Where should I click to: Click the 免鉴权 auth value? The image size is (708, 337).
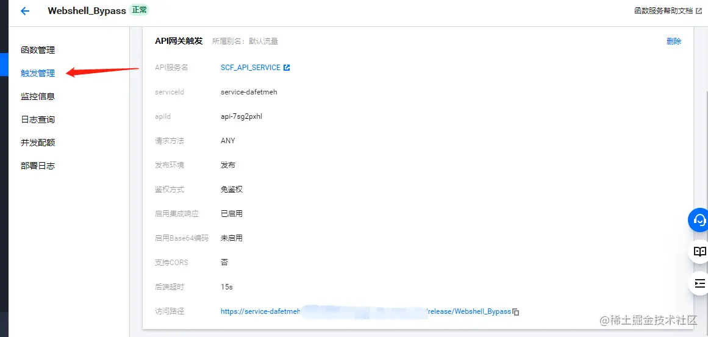point(232,190)
